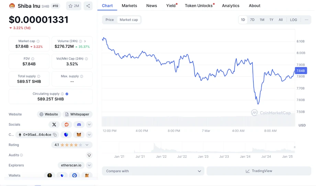This screenshot has width=316, height=186.
Task: Click the audits shield icon
Action: (x=89, y=155)
